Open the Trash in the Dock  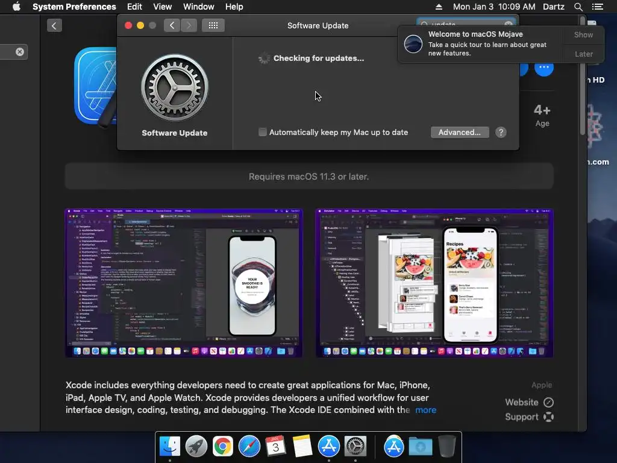click(447, 447)
